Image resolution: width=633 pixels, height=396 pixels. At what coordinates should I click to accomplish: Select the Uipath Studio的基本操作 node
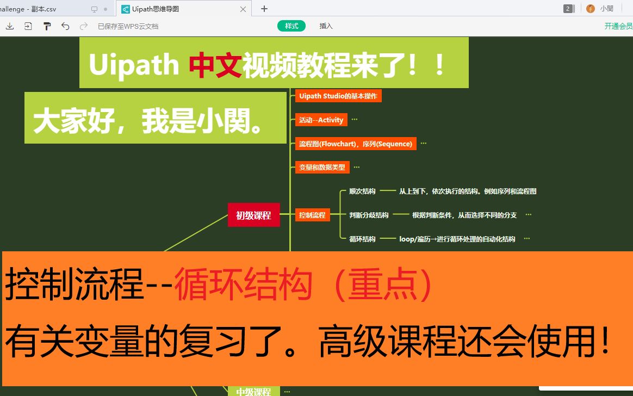338,96
